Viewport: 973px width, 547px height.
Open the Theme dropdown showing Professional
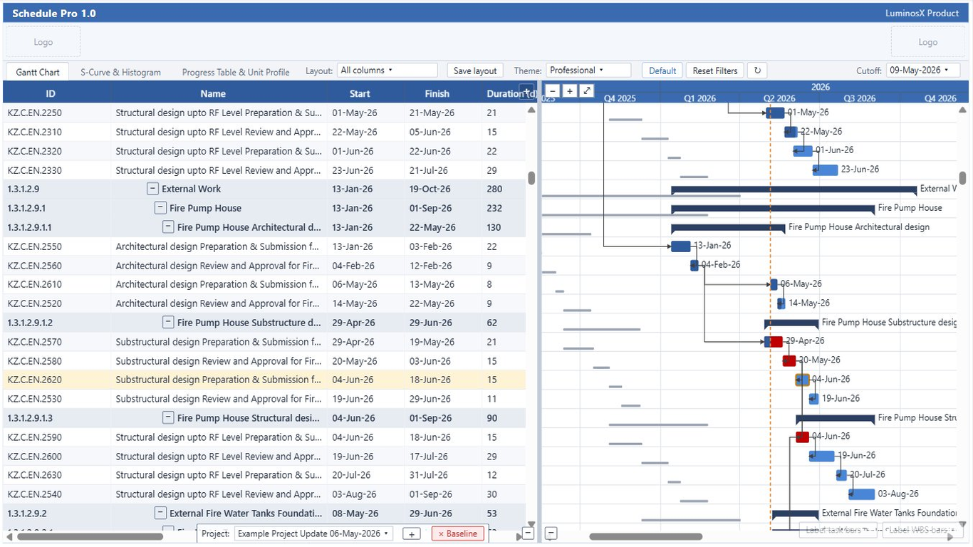[x=588, y=71]
